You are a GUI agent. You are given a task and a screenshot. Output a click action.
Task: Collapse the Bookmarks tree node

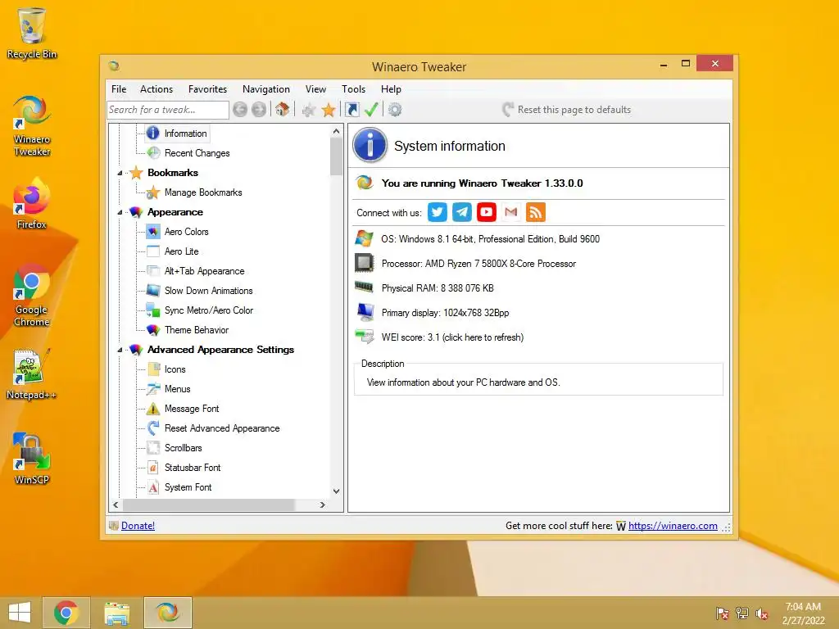pos(120,173)
